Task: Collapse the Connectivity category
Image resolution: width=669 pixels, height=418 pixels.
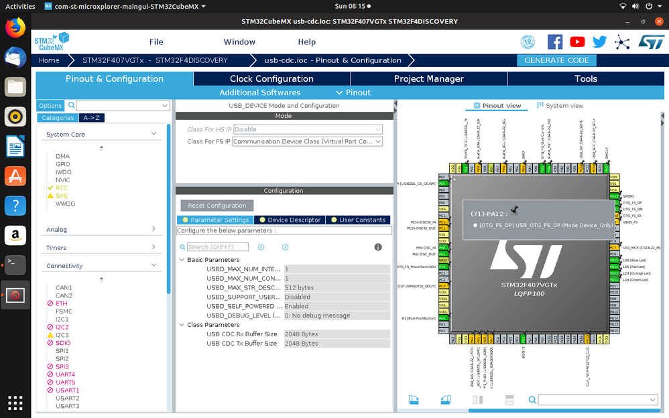Action: pos(154,265)
